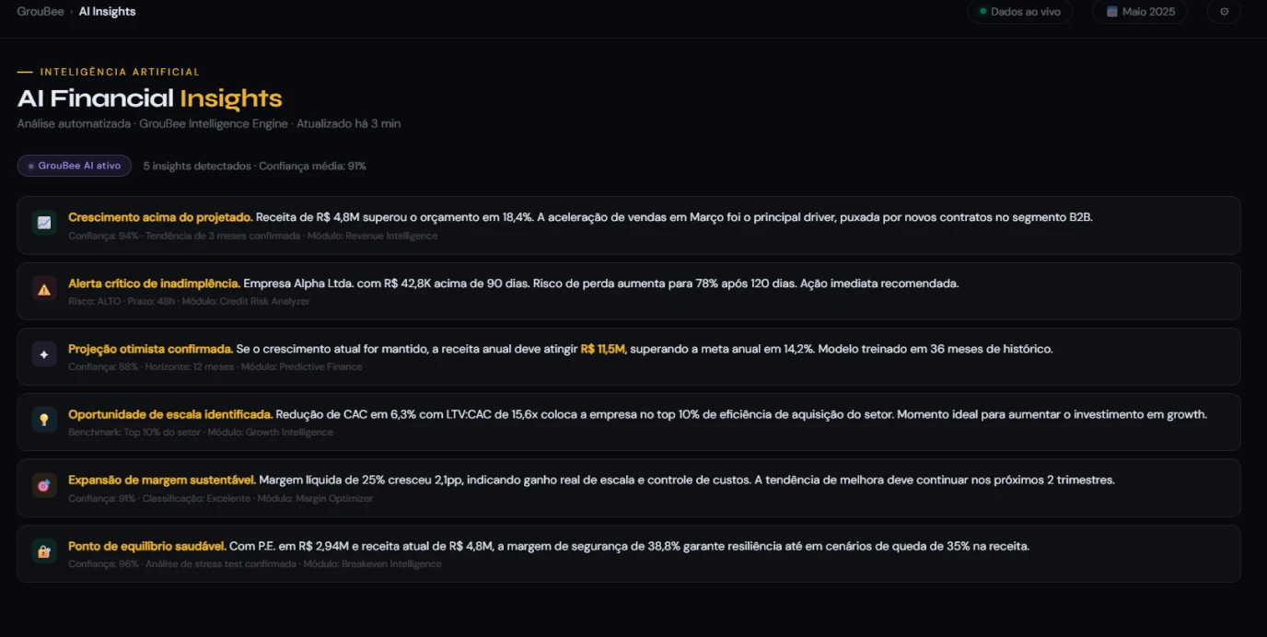Click the calendar icon beside Maio 2025
1267x637 pixels.
click(1112, 12)
